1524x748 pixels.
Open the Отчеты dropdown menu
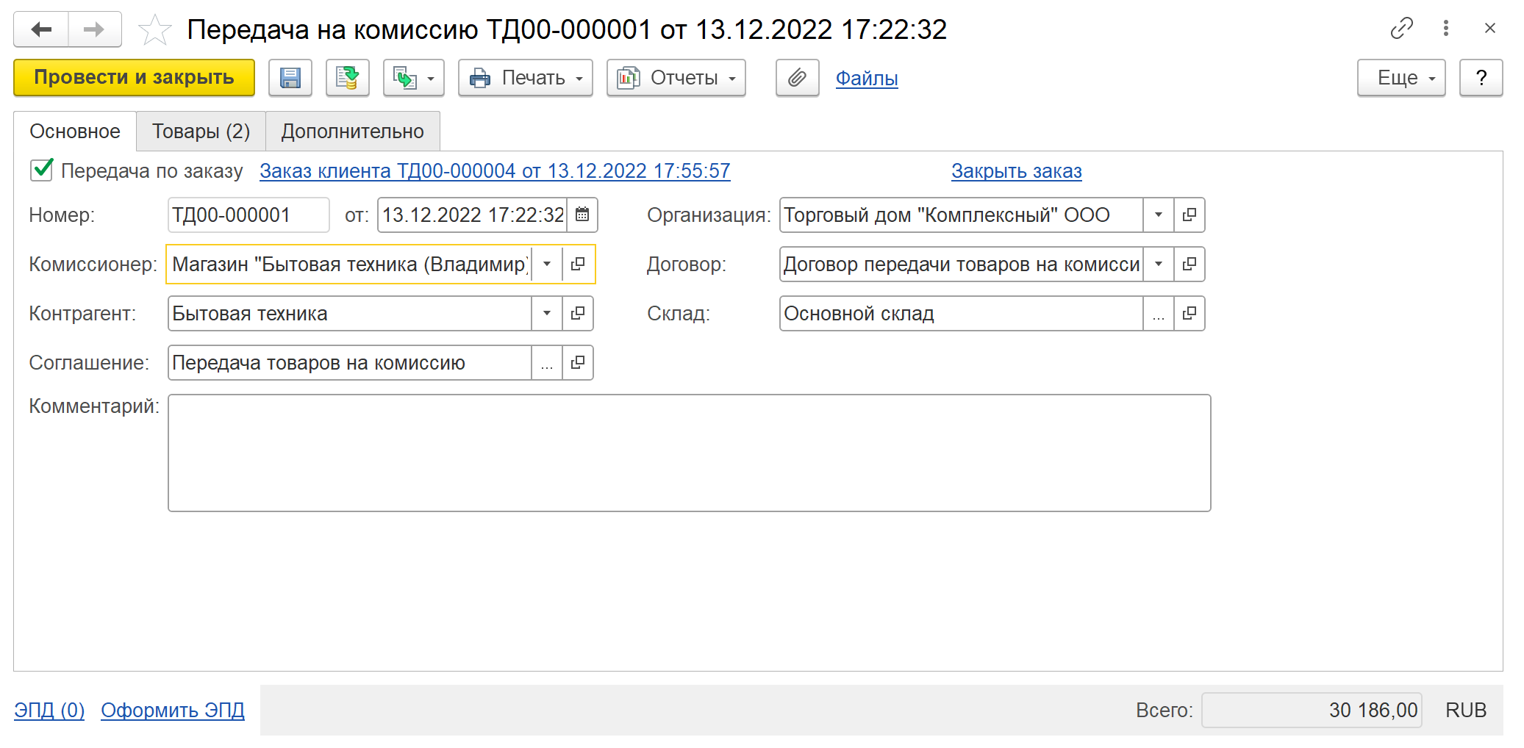pyautogui.click(x=676, y=78)
